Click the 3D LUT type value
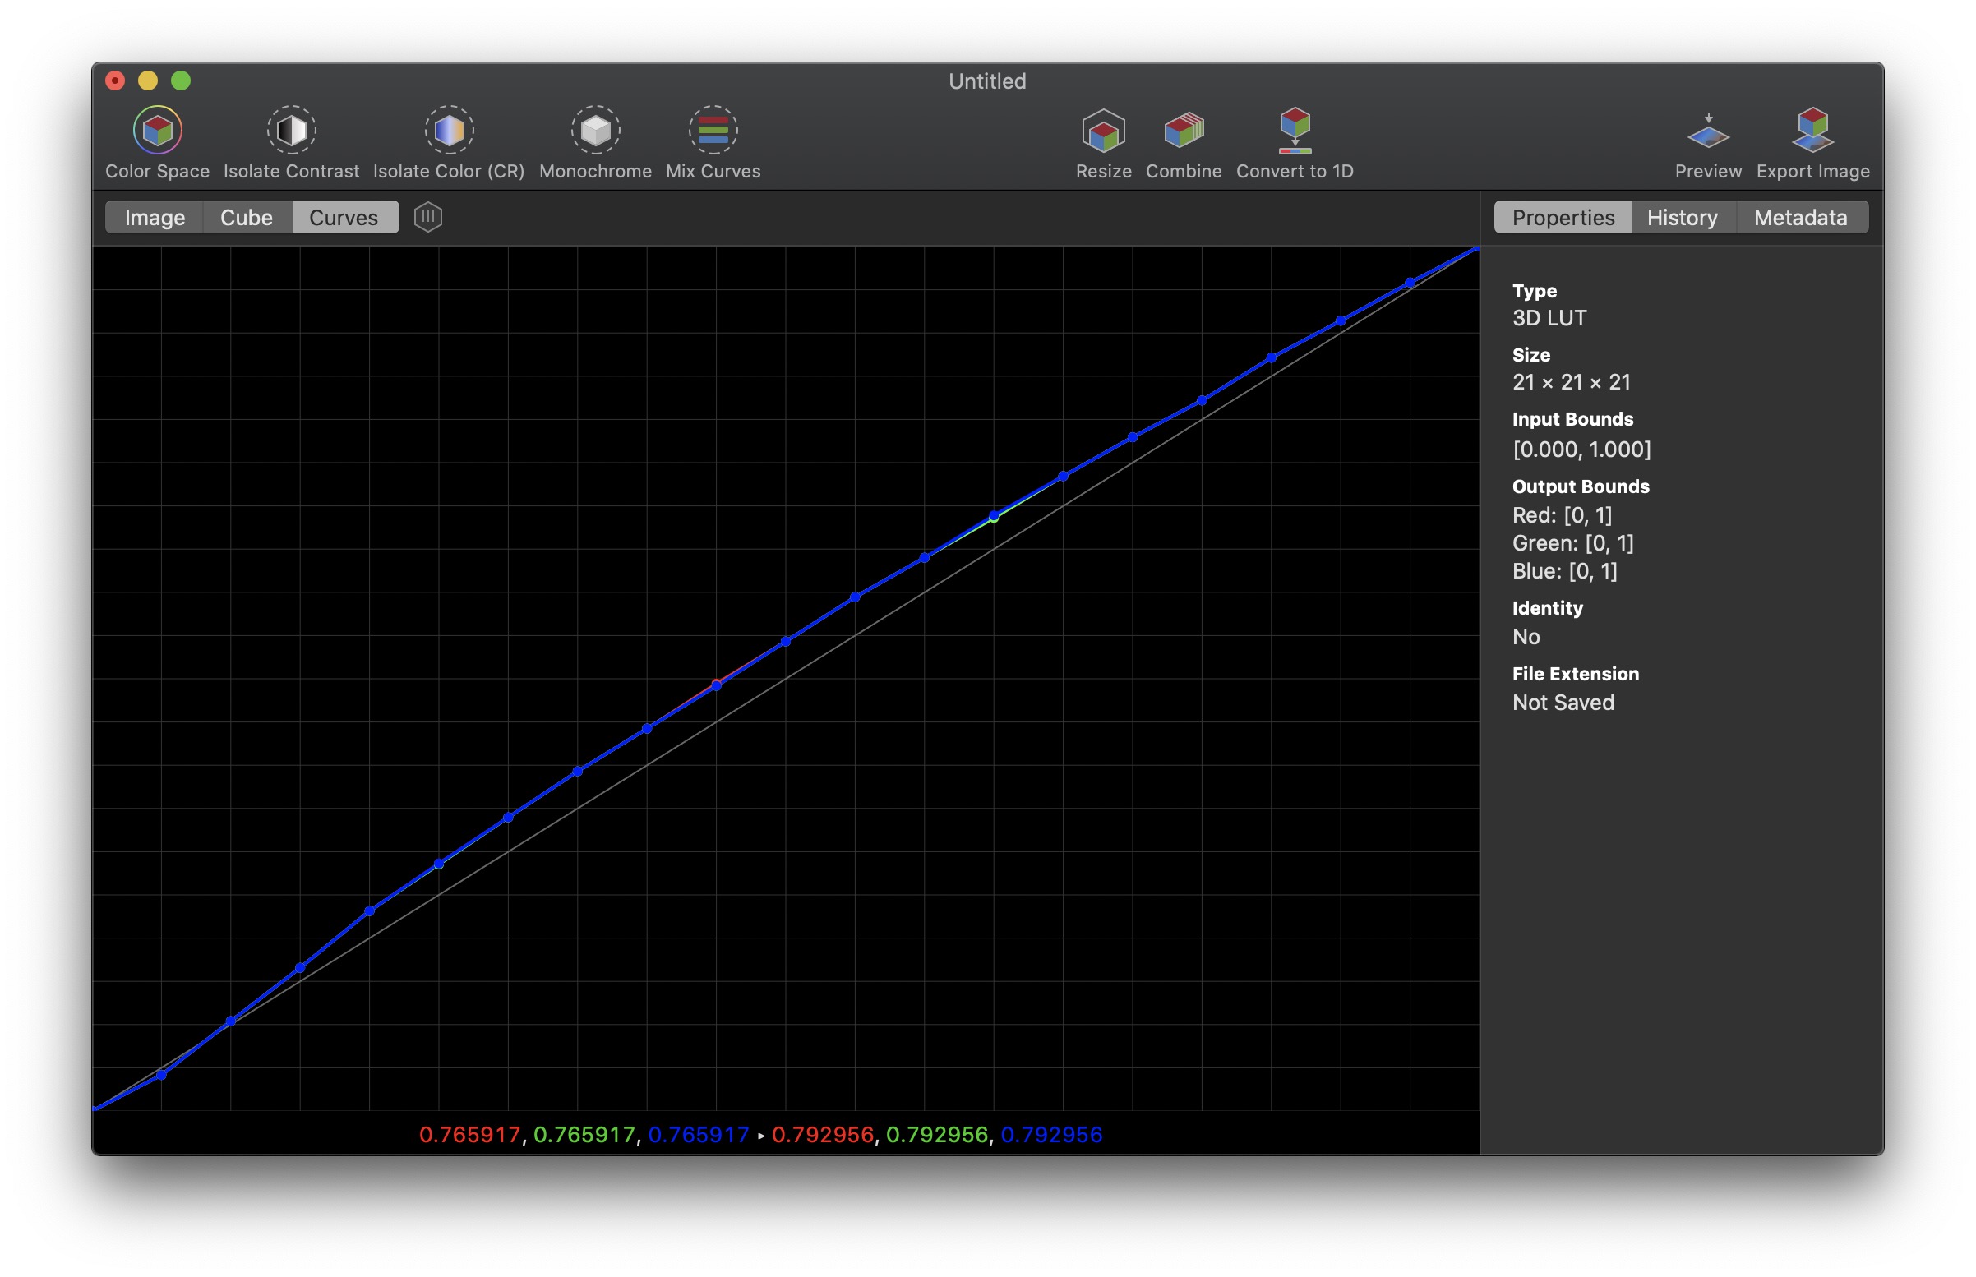Image resolution: width=1976 pixels, height=1277 pixels. tap(1549, 318)
